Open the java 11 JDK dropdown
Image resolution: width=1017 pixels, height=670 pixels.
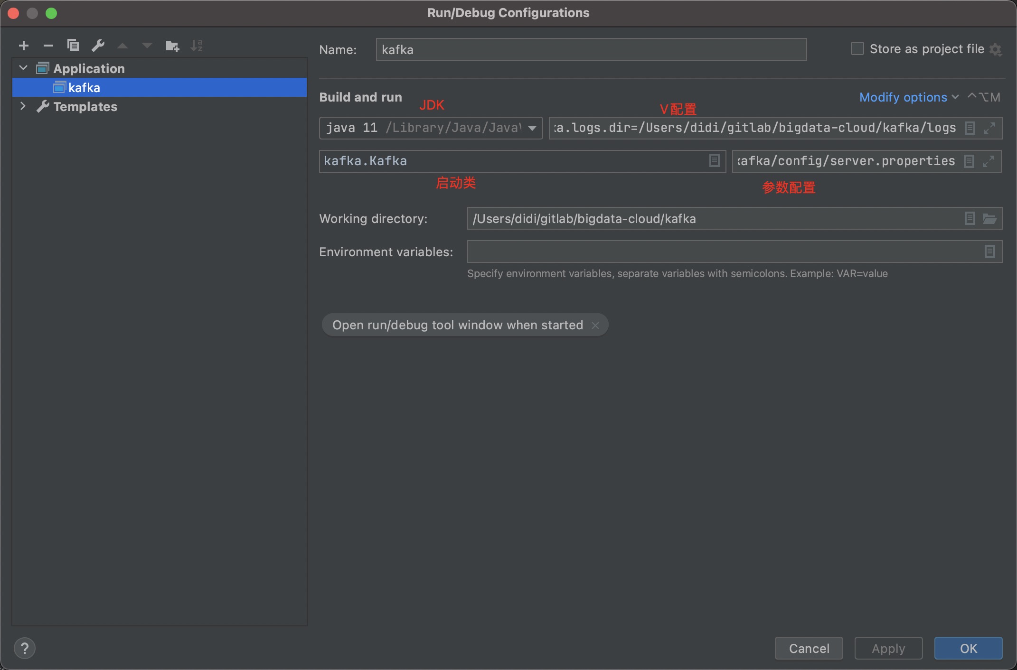[x=533, y=128]
